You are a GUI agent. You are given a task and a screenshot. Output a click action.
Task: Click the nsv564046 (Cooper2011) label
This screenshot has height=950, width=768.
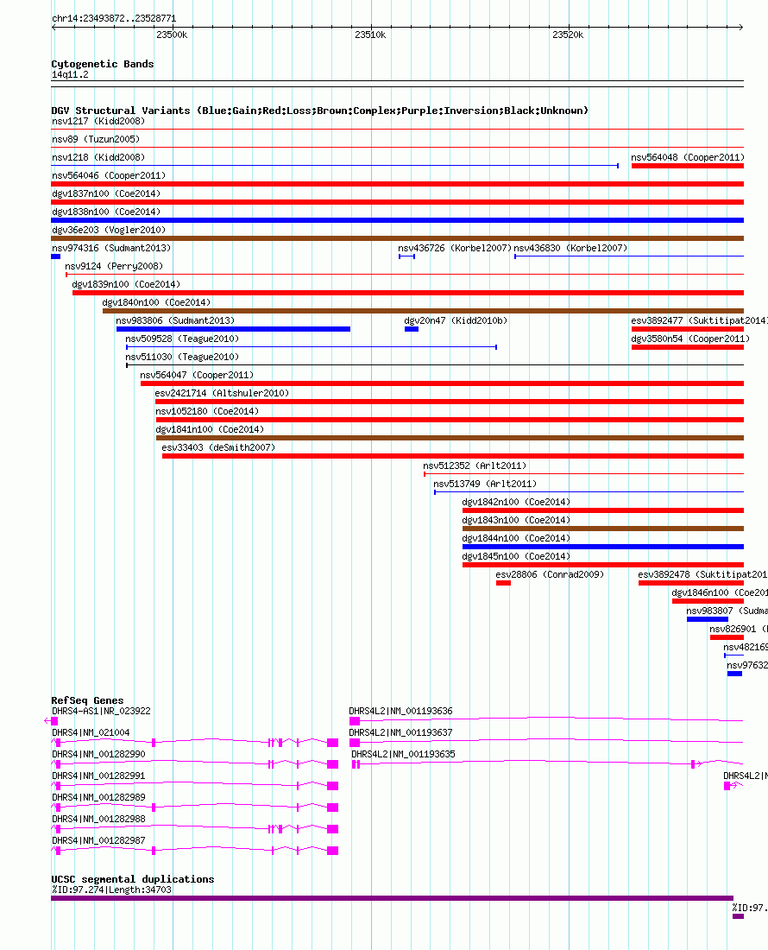109,175
